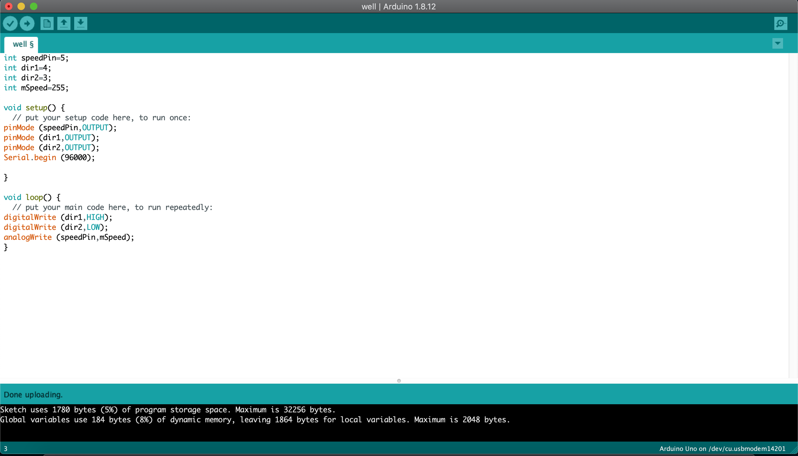Click the analogWrite (speedPin,mSpeed) line

[69, 237]
